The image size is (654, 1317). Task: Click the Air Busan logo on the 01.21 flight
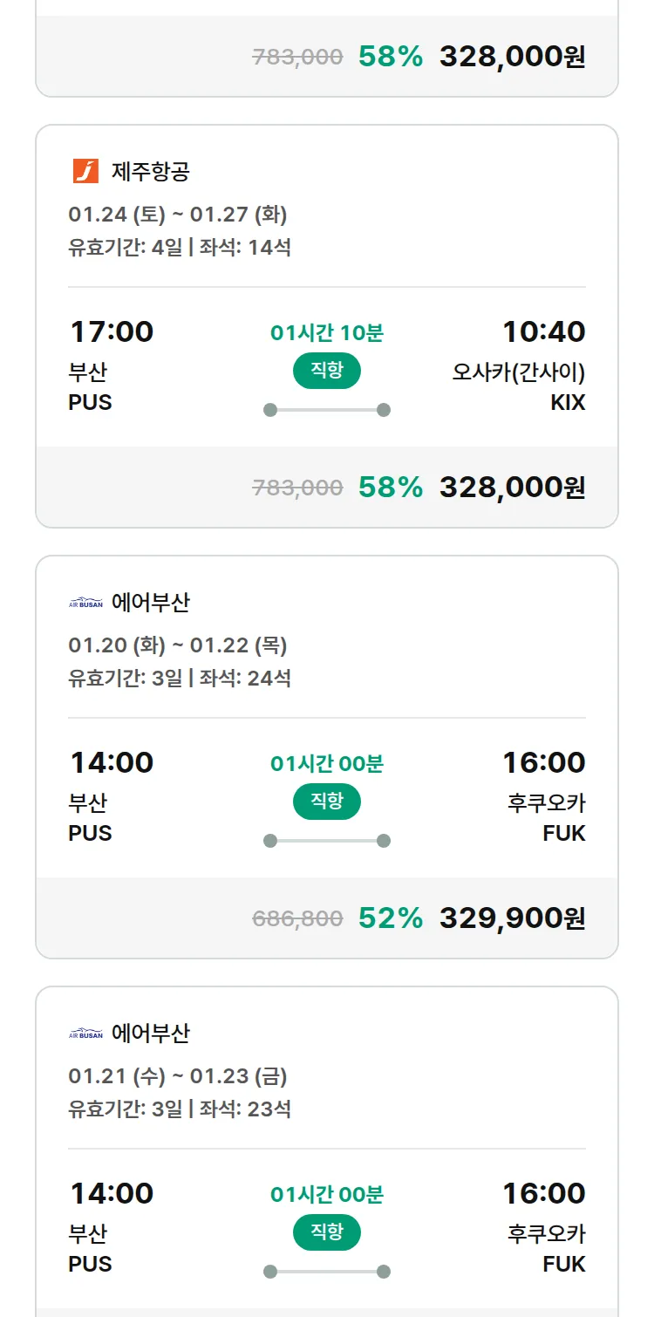[85, 1034]
